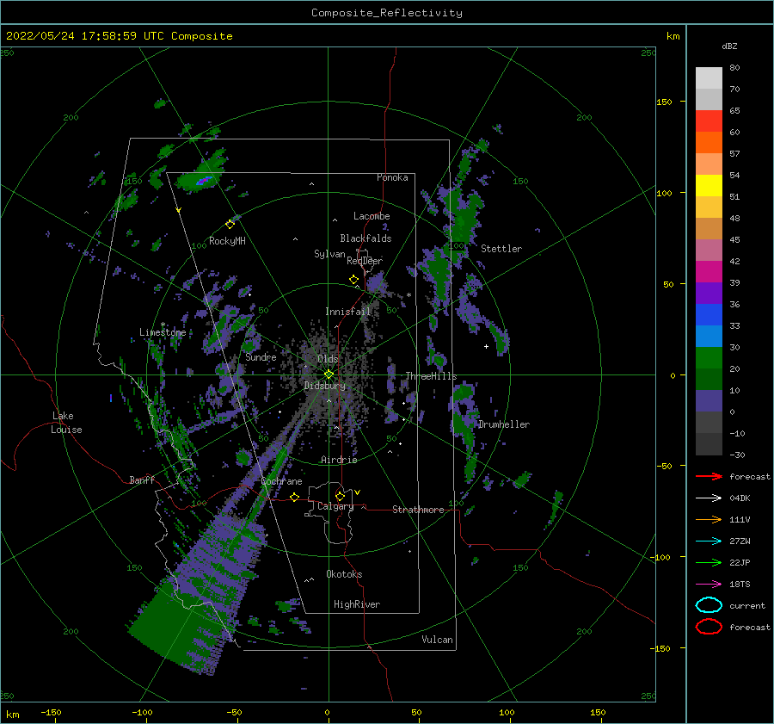Click the Drumheller city label
The image size is (774, 724).
(x=503, y=424)
